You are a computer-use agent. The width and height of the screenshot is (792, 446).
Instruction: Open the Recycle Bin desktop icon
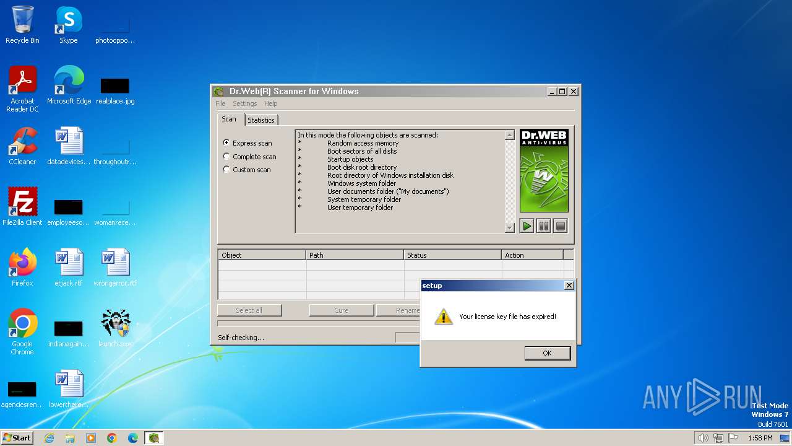22,25
